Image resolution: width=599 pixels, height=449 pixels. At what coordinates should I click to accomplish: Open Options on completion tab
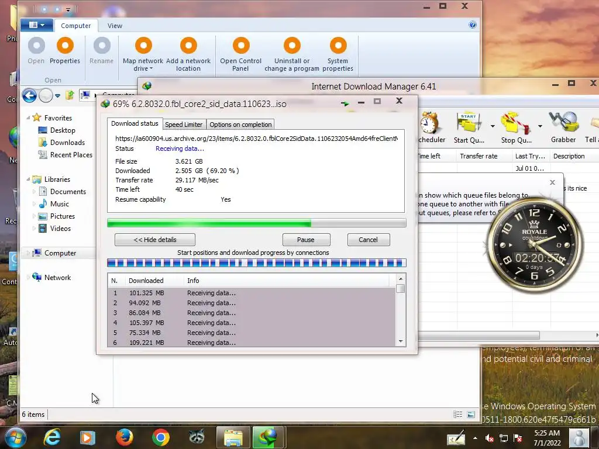(x=240, y=125)
